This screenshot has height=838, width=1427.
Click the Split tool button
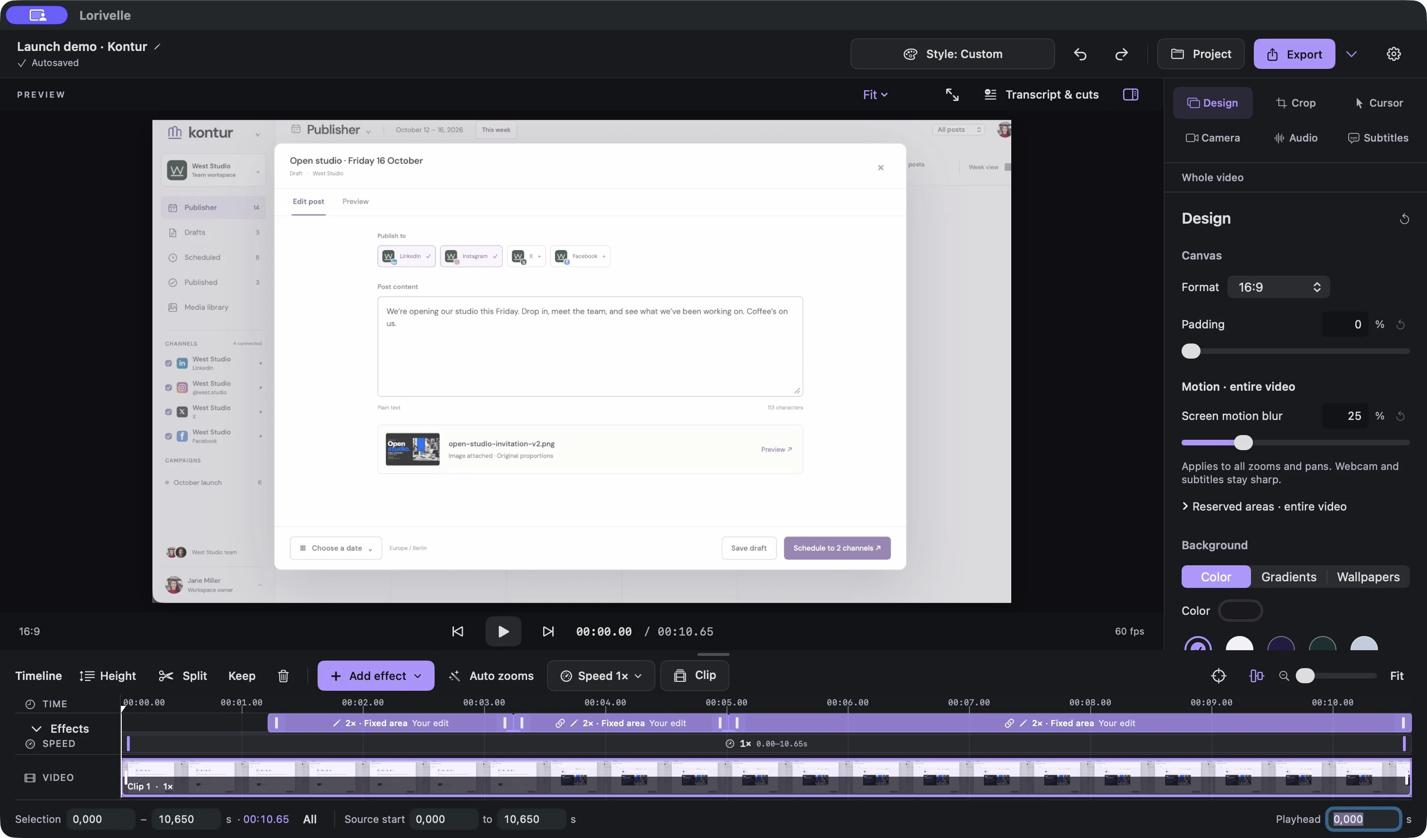(183, 676)
